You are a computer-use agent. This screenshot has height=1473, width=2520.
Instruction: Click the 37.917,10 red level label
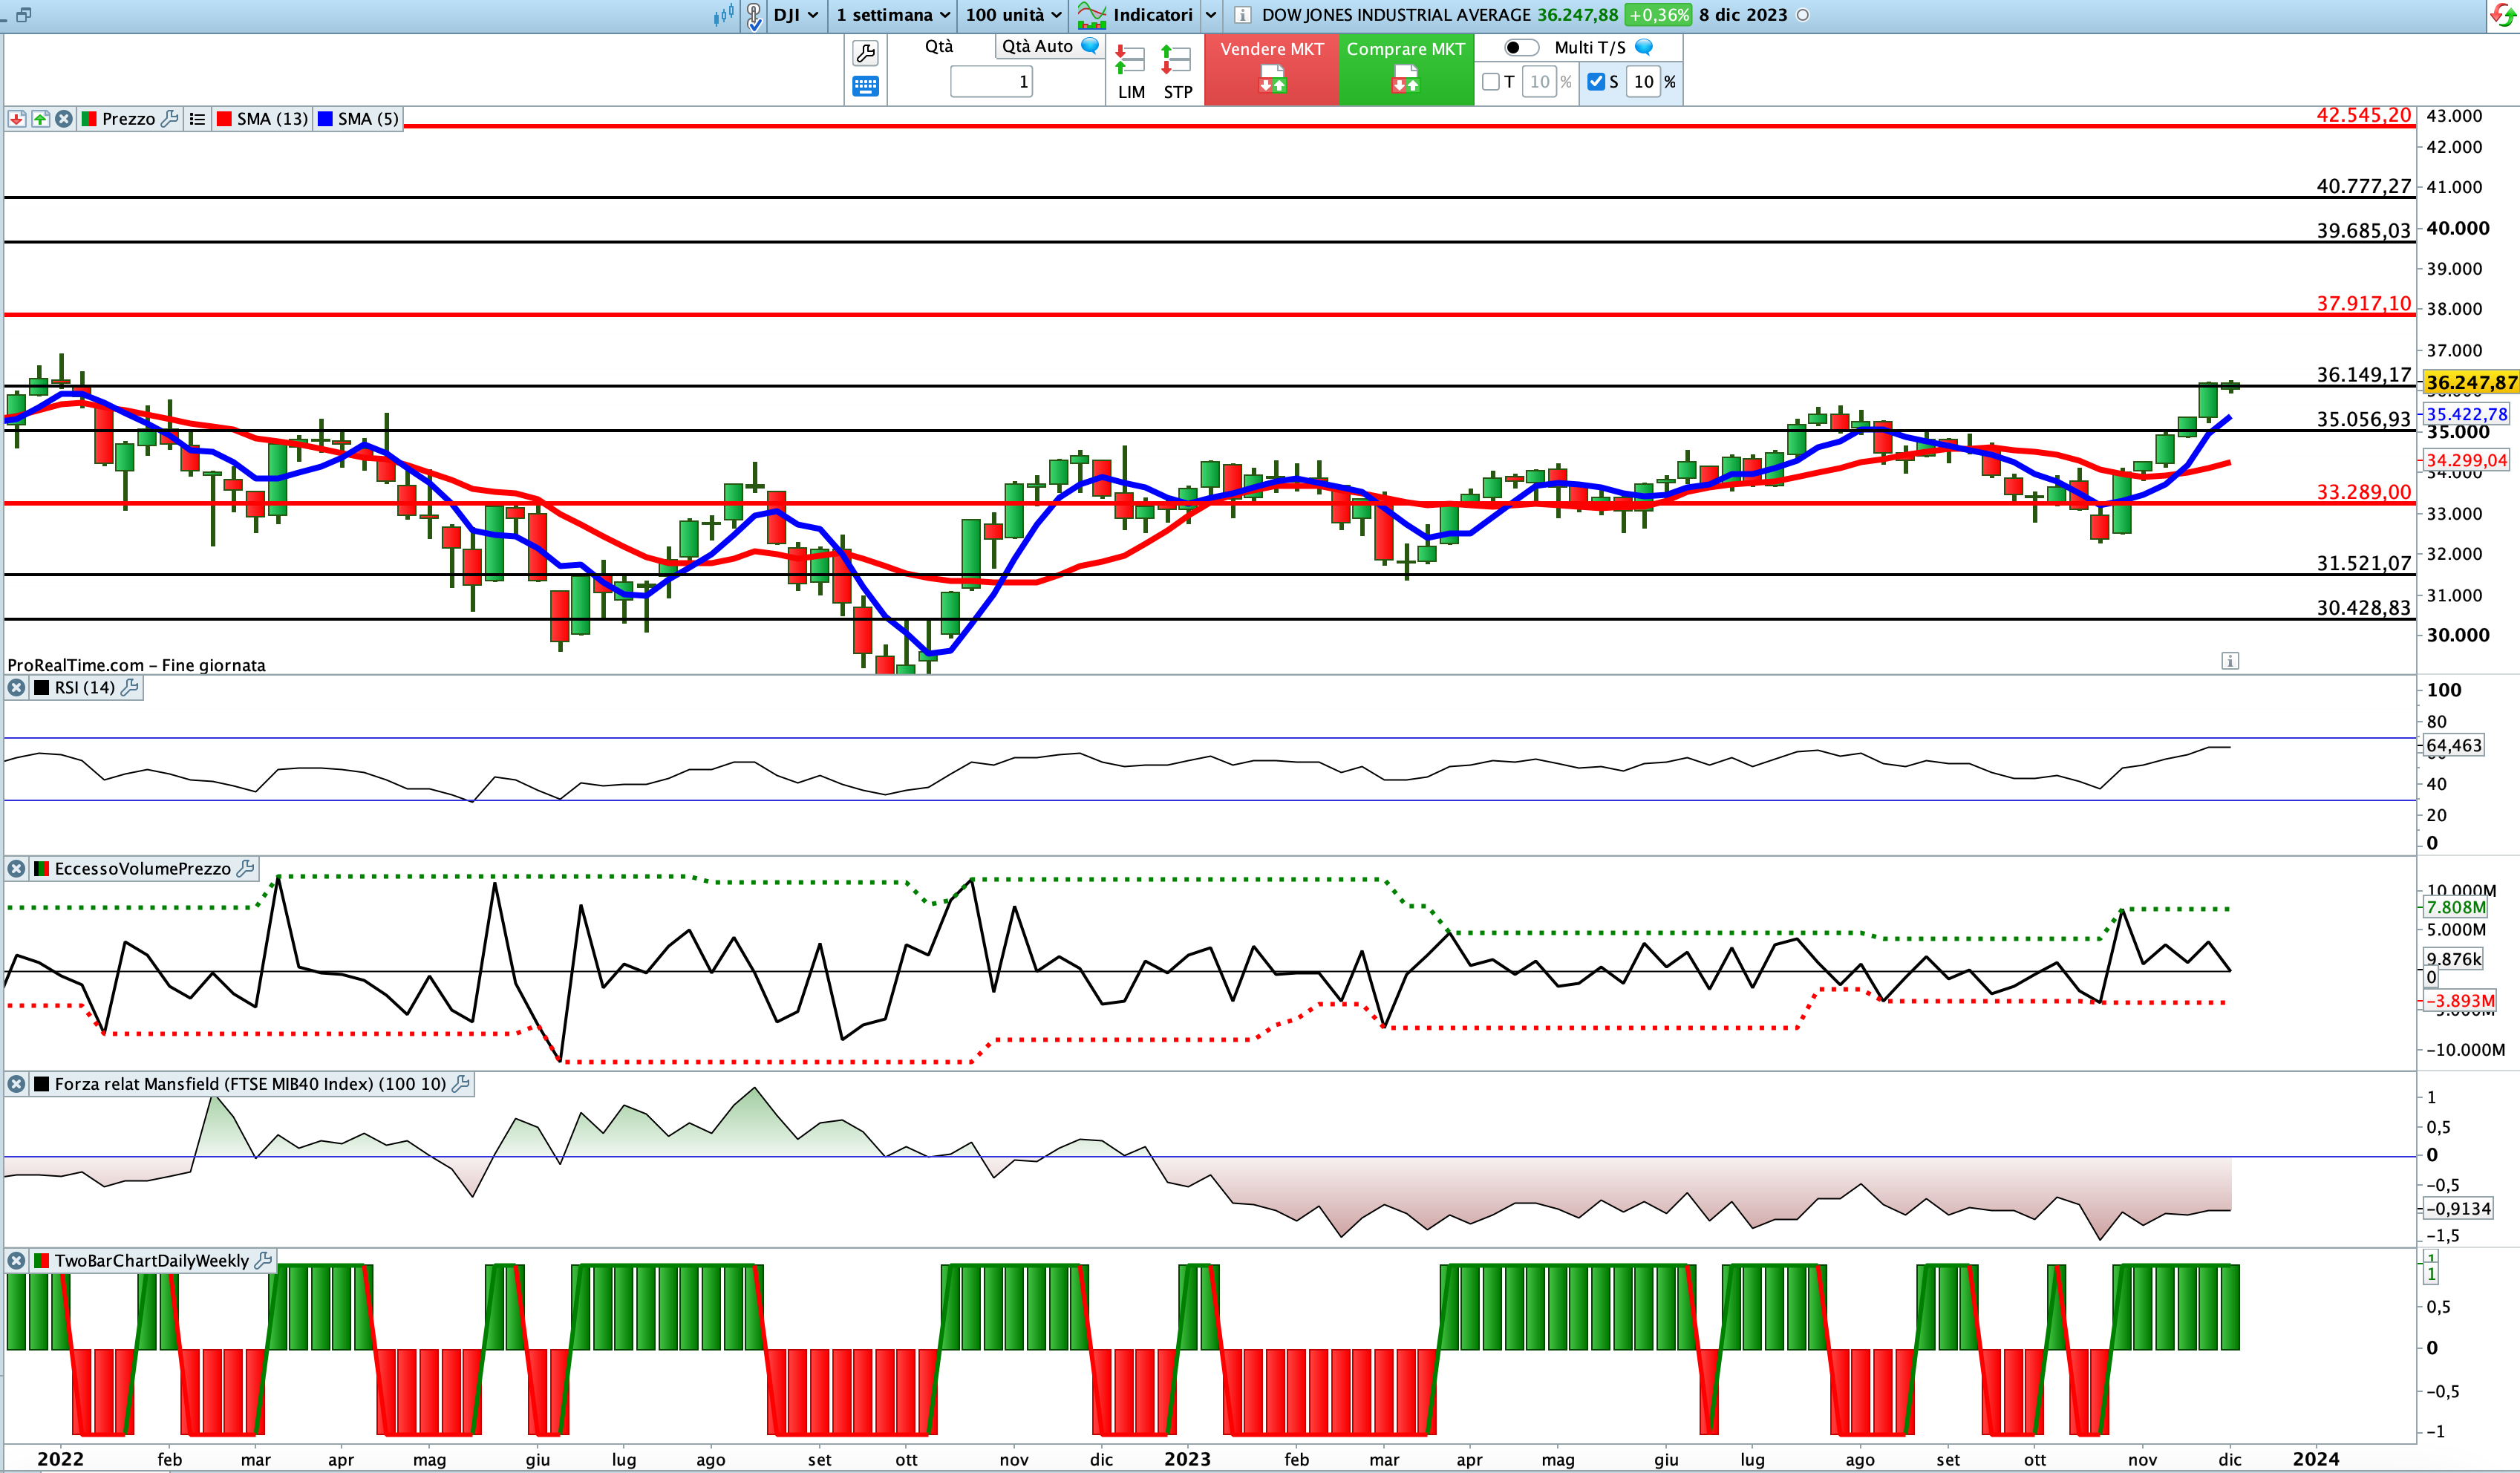click(2364, 303)
